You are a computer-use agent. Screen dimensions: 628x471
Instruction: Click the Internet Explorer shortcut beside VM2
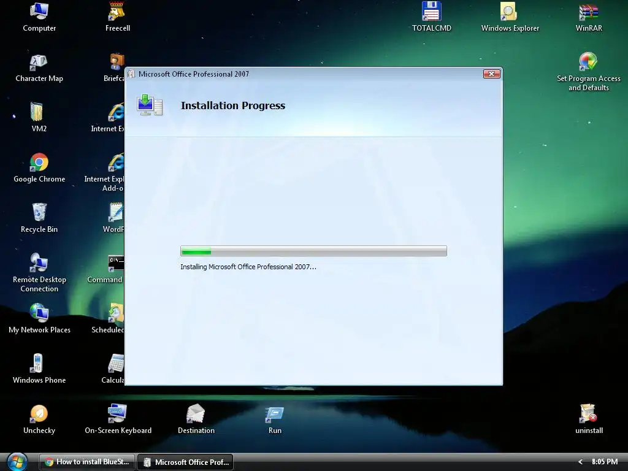tap(108, 118)
